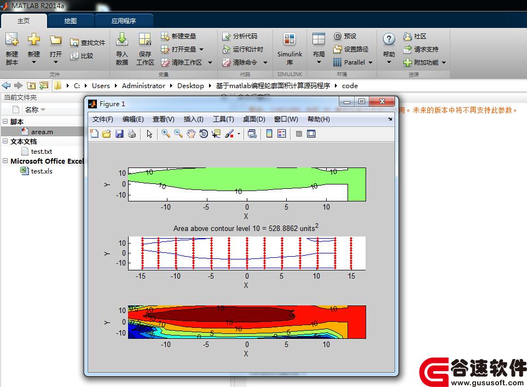Open dropdown arrow under Open (打开)
The width and height of the screenshot is (527, 387).
(55, 62)
